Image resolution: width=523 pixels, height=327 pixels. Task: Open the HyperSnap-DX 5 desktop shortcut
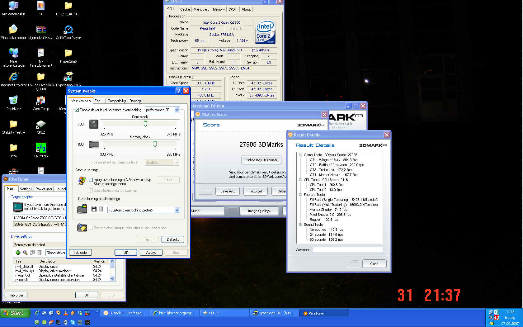(x=68, y=79)
